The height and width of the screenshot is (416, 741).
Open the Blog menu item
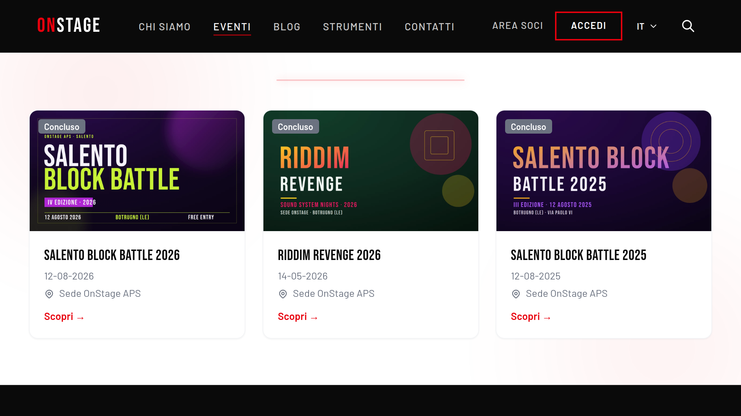coord(287,27)
